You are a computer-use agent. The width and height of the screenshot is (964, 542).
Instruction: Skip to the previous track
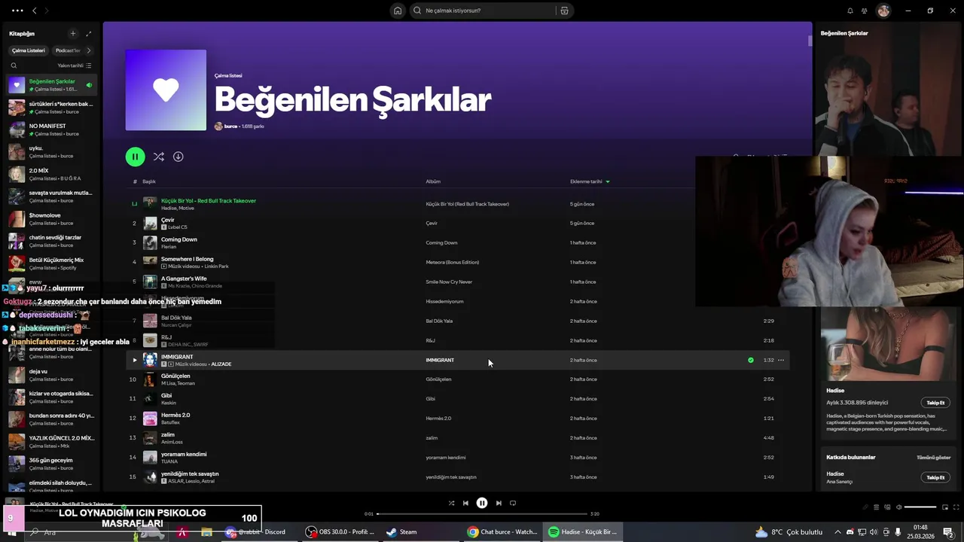click(465, 503)
